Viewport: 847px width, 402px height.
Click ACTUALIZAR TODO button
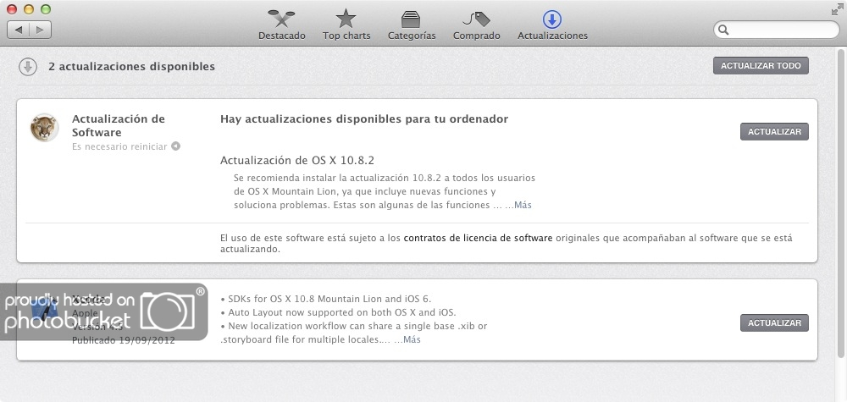click(761, 65)
